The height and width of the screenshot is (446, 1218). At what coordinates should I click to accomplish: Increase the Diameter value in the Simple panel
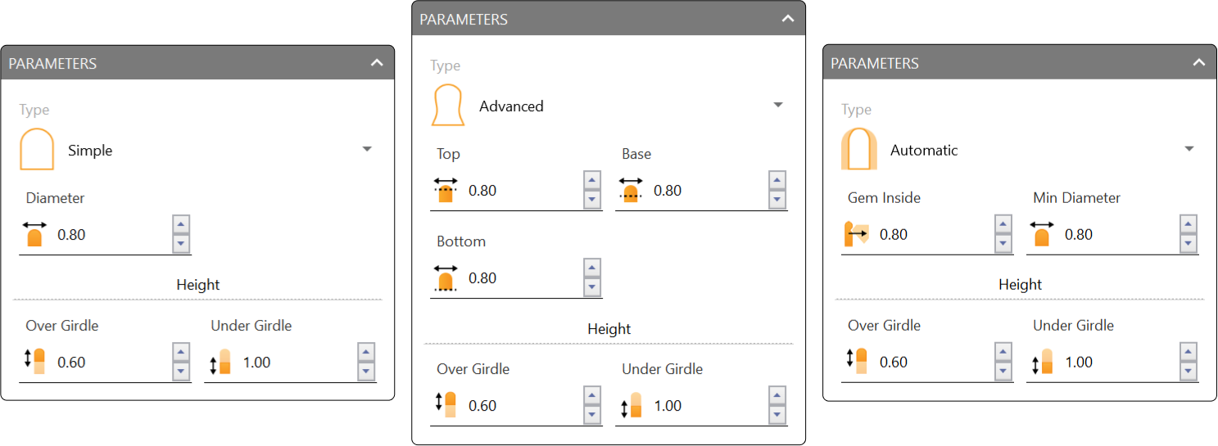click(181, 225)
